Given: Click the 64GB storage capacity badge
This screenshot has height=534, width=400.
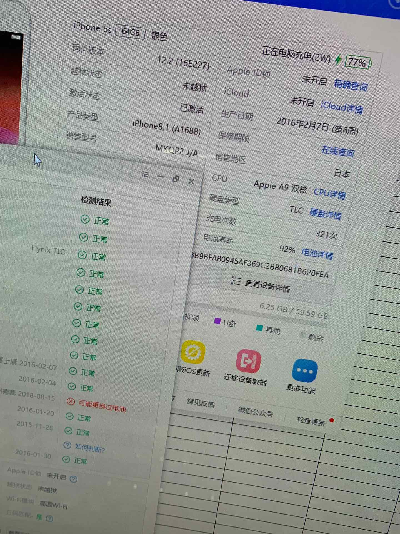Looking at the screenshot, I should (131, 32).
